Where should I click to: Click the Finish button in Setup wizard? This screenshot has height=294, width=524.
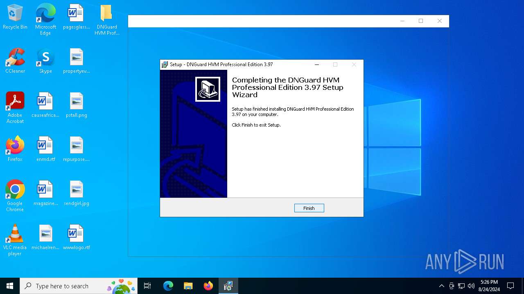[x=309, y=208]
